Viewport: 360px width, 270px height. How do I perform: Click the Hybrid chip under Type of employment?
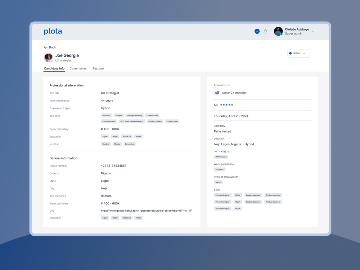click(x=218, y=182)
